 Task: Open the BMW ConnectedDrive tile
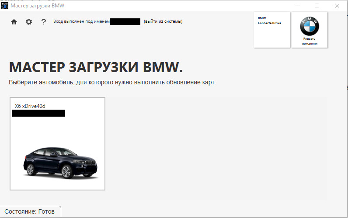(272, 30)
